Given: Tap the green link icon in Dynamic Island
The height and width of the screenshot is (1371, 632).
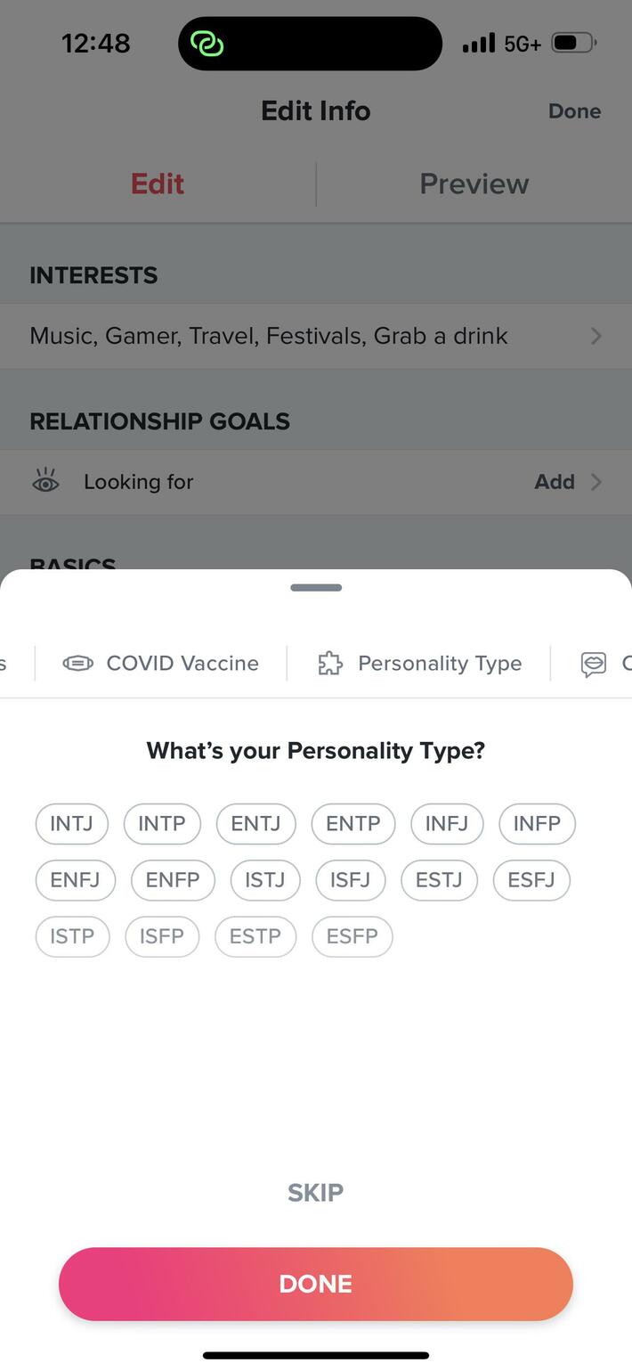Looking at the screenshot, I should click(x=207, y=43).
